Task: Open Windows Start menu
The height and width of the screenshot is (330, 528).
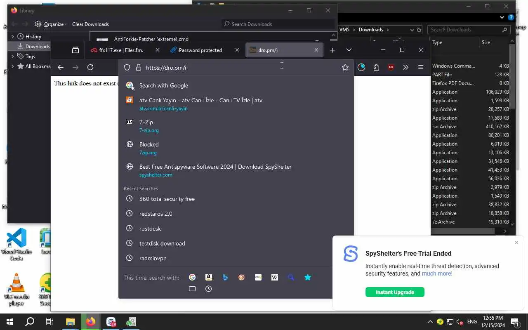Action: [10, 322]
